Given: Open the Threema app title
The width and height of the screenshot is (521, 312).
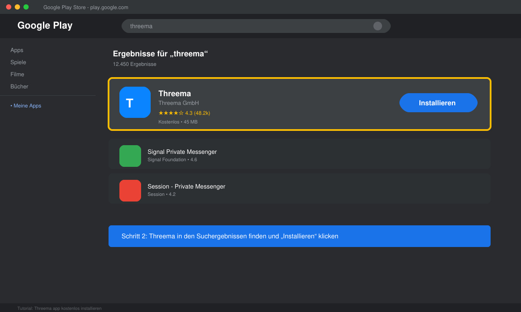Looking at the screenshot, I should tap(175, 94).
